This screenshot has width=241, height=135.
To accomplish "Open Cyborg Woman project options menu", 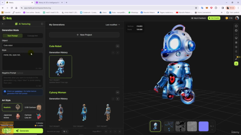I will (117, 92).
